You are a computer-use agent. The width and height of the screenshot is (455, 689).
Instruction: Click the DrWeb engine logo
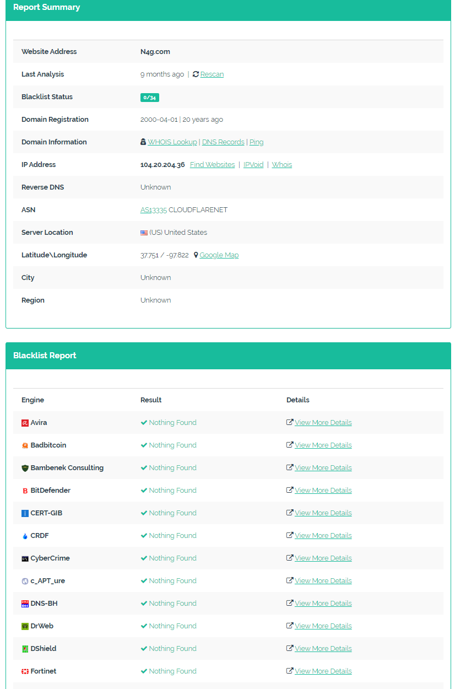click(25, 626)
